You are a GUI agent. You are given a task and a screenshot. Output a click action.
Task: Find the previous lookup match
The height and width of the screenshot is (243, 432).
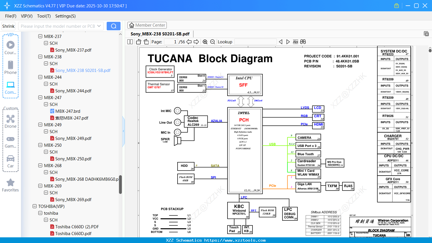(x=281, y=42)
